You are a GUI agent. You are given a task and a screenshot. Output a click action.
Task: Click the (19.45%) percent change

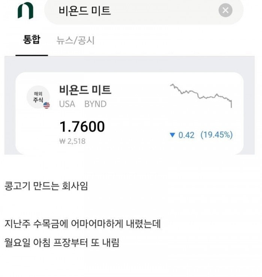[x=216, y=135]
